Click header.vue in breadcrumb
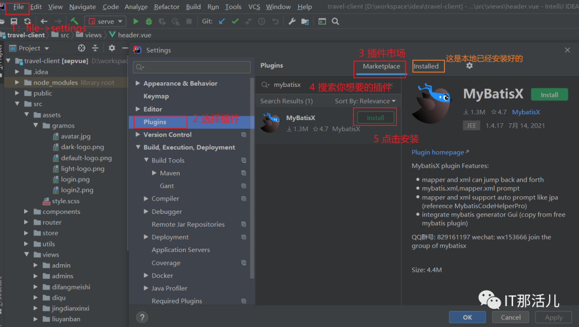This screenshot has width=579, height=327. point(135,35)
